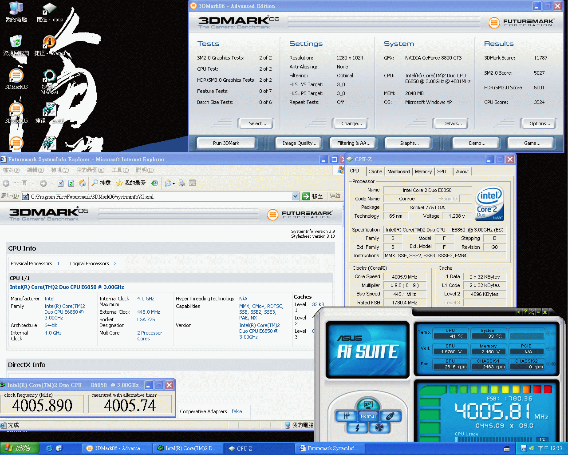Open the 檢視(V) menu in Internet Explorer
The image size is (568, 455).
(x=60, y=170)
